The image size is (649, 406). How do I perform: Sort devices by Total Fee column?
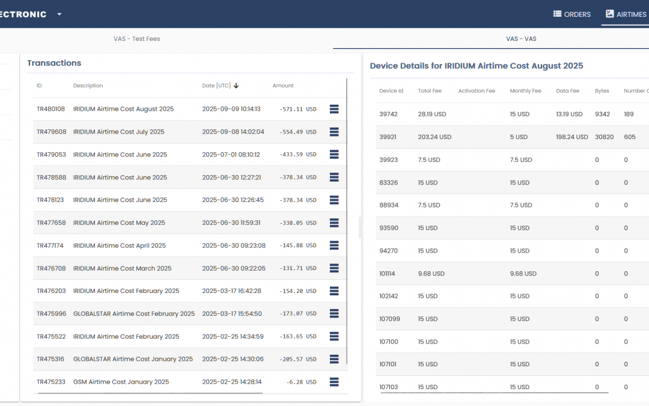click(x=430, y=91)
